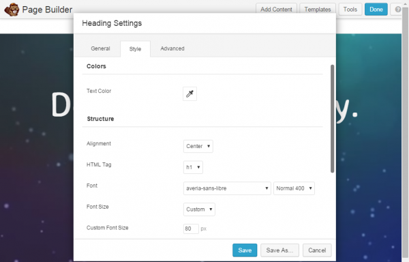Click the blue Done button
Screen dimensions: 409x262
click(x=376, y=10)
